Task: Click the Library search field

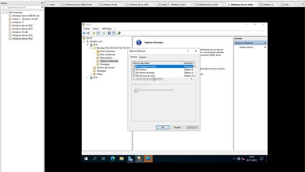Action: coord(23,7)
